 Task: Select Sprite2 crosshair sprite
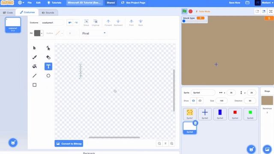point(205,114)
